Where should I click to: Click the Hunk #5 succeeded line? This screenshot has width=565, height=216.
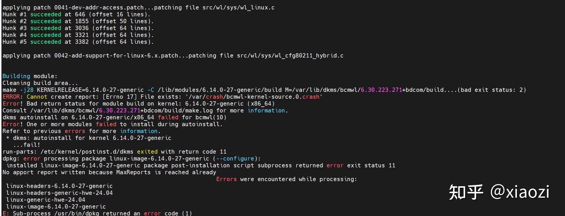coord(78,42)
